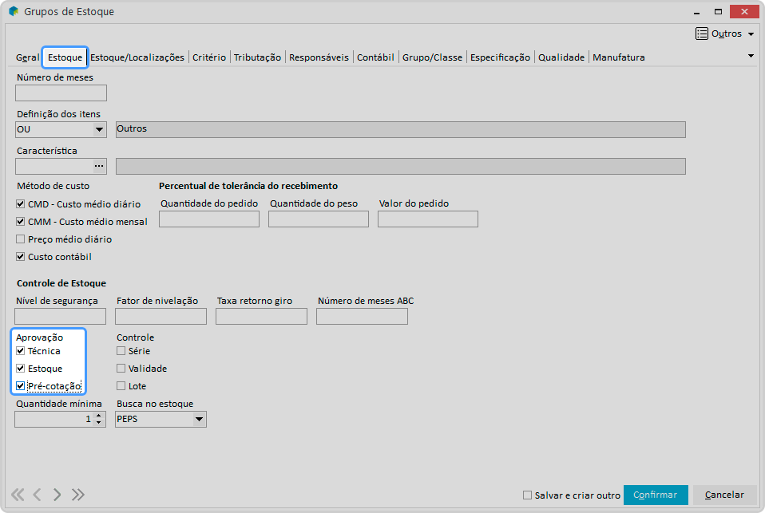Click the Número de meses ABC field
The image size is (765, 513).
coord(362,317)
